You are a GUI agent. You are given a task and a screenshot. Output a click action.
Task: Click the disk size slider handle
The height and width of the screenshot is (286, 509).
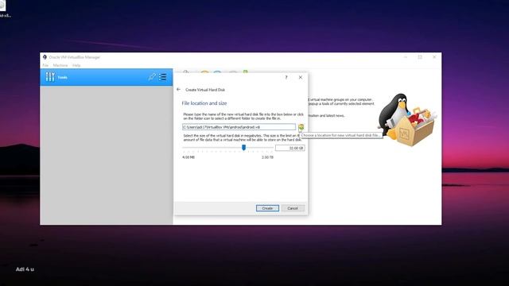(243, 148)
